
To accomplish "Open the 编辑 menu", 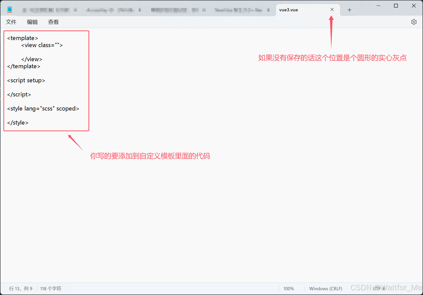I will tap(32, 22).
